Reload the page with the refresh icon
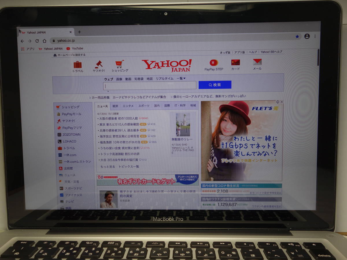Image resolution: width=347 pixels, height=260 pixels. click(37, 41)
